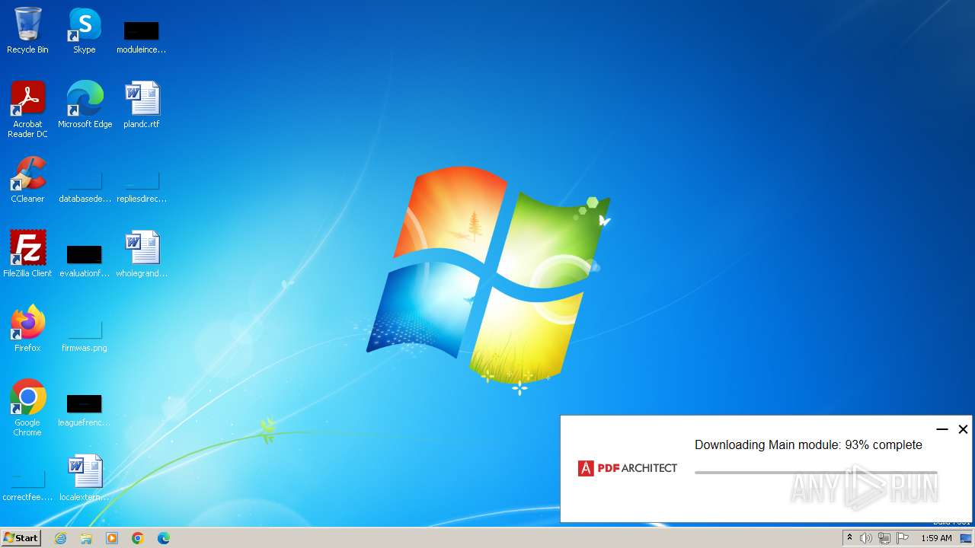Open Google Chrome desktop shortcut
Screen dimensions: 975x548
pyautogui.click(x=27, y=408)
